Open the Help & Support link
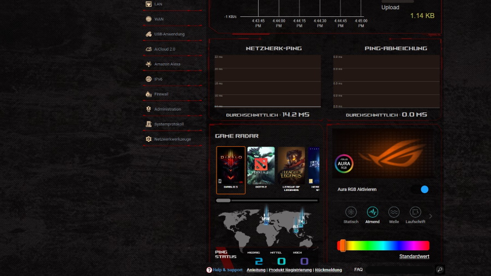491x276 pixels. point(227,270)
